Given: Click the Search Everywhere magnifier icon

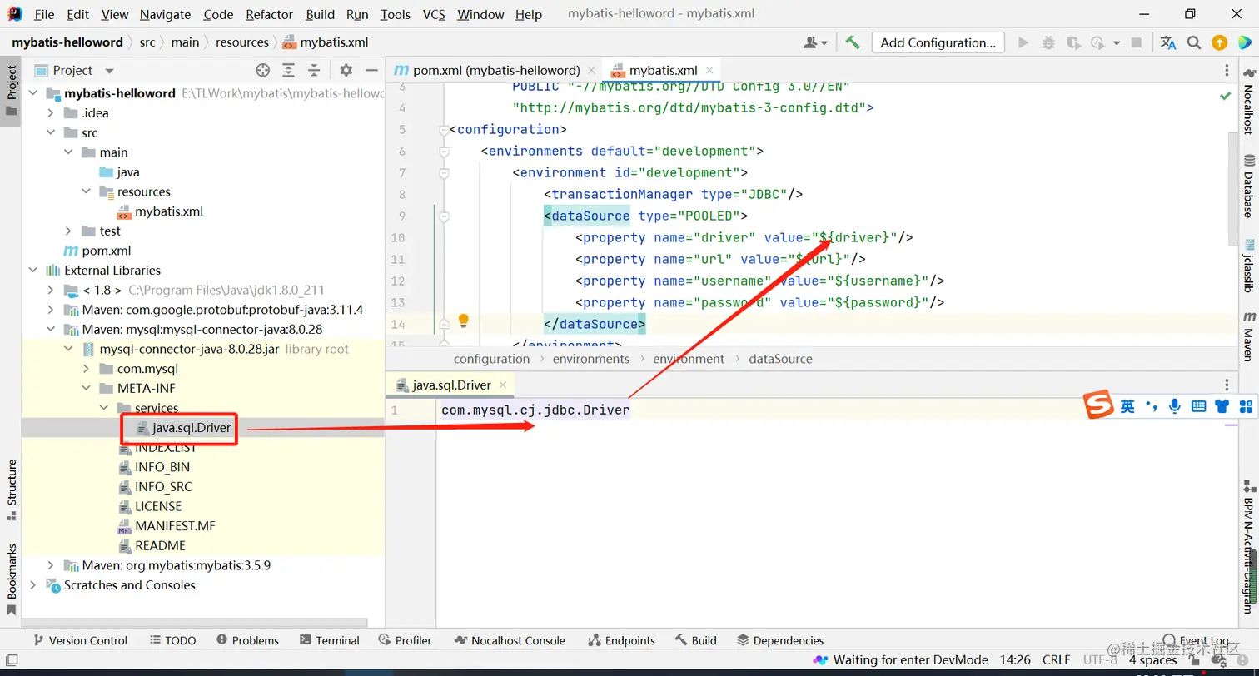Looking at the screenshot, I should 1193,42.
